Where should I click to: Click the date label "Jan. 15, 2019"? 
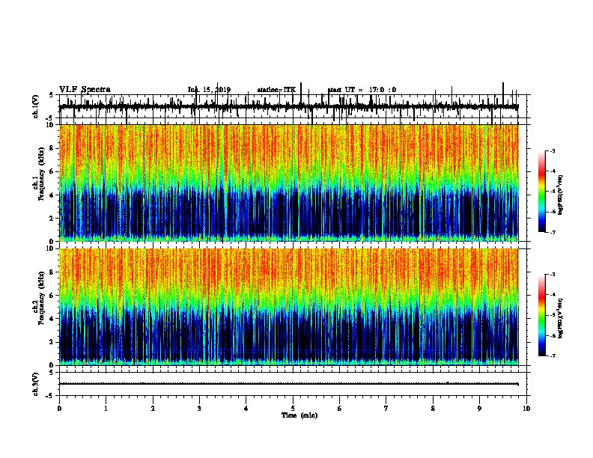click(x=209, y=90)
